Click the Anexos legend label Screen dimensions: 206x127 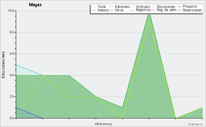click(x=103, y=10)
